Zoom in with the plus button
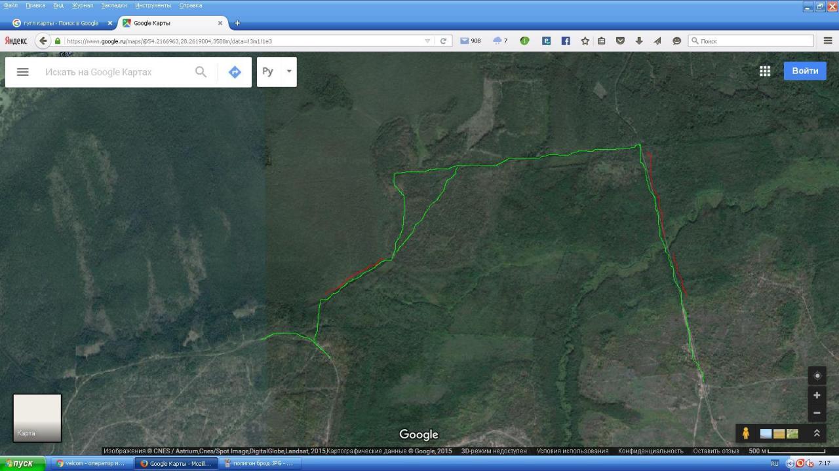839x471 pixels. [817, 395]
